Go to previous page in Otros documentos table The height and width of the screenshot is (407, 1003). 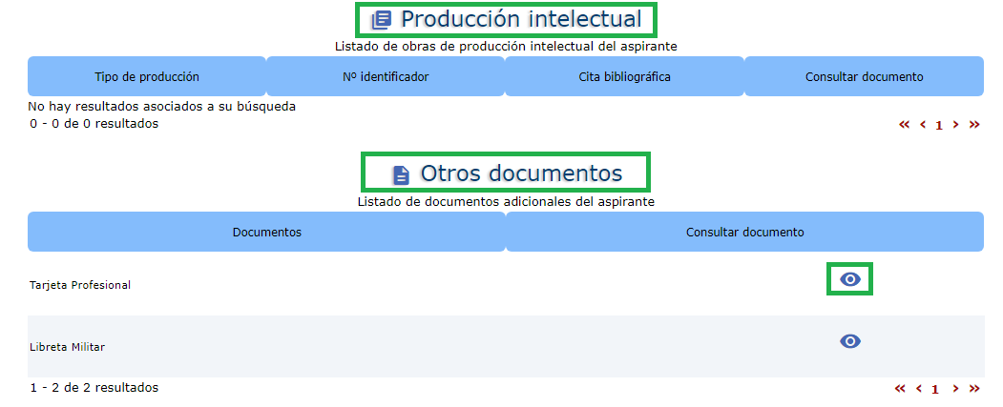tap(919, 388)
